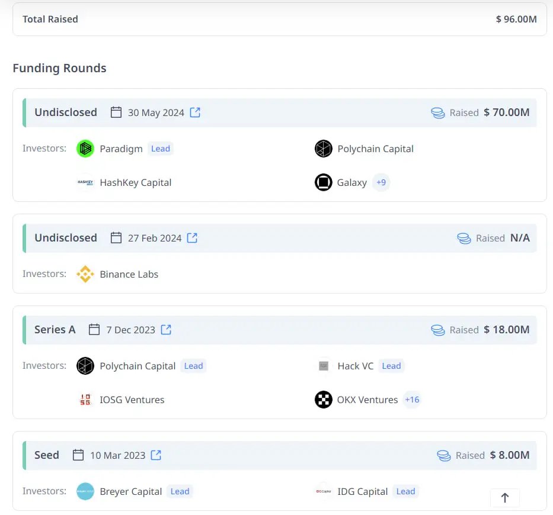Open the Hack VC investor link
Screen dimensions: 553x515
(356, 366)
